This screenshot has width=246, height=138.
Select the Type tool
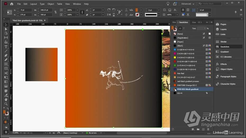point(6,47)
